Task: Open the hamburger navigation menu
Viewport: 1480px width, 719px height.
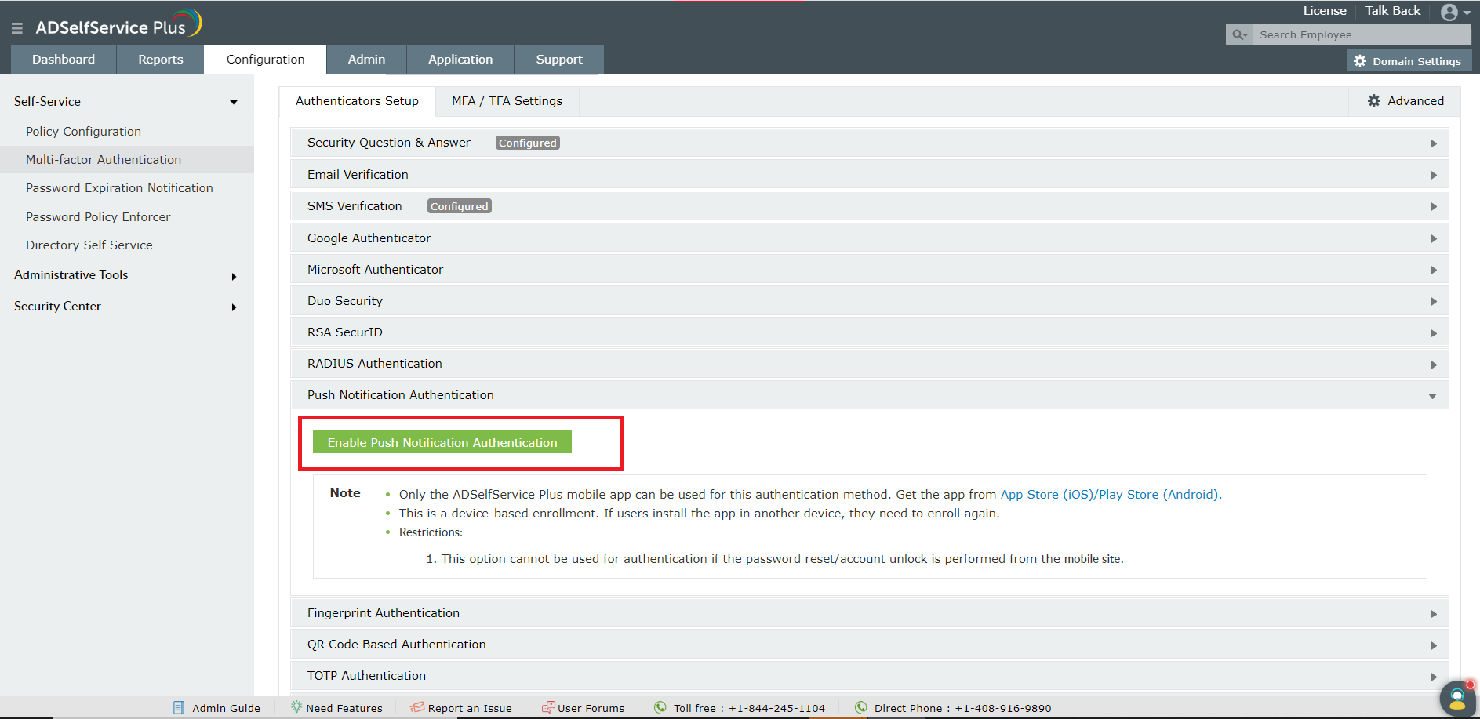Action: (17, 28)
